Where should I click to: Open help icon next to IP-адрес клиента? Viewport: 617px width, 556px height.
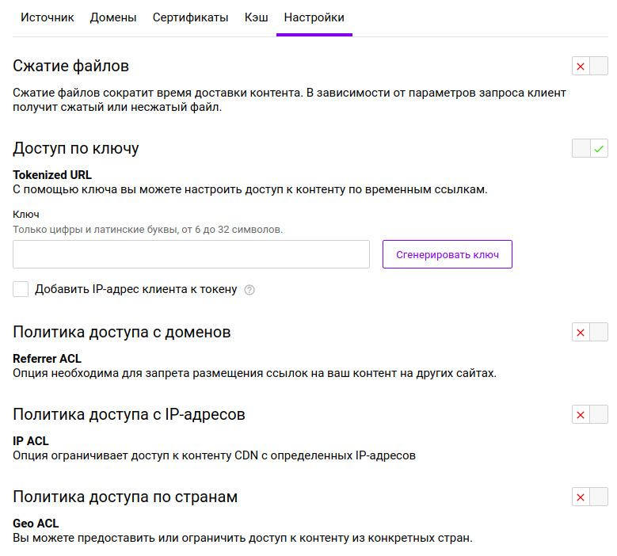coord(249,290)
